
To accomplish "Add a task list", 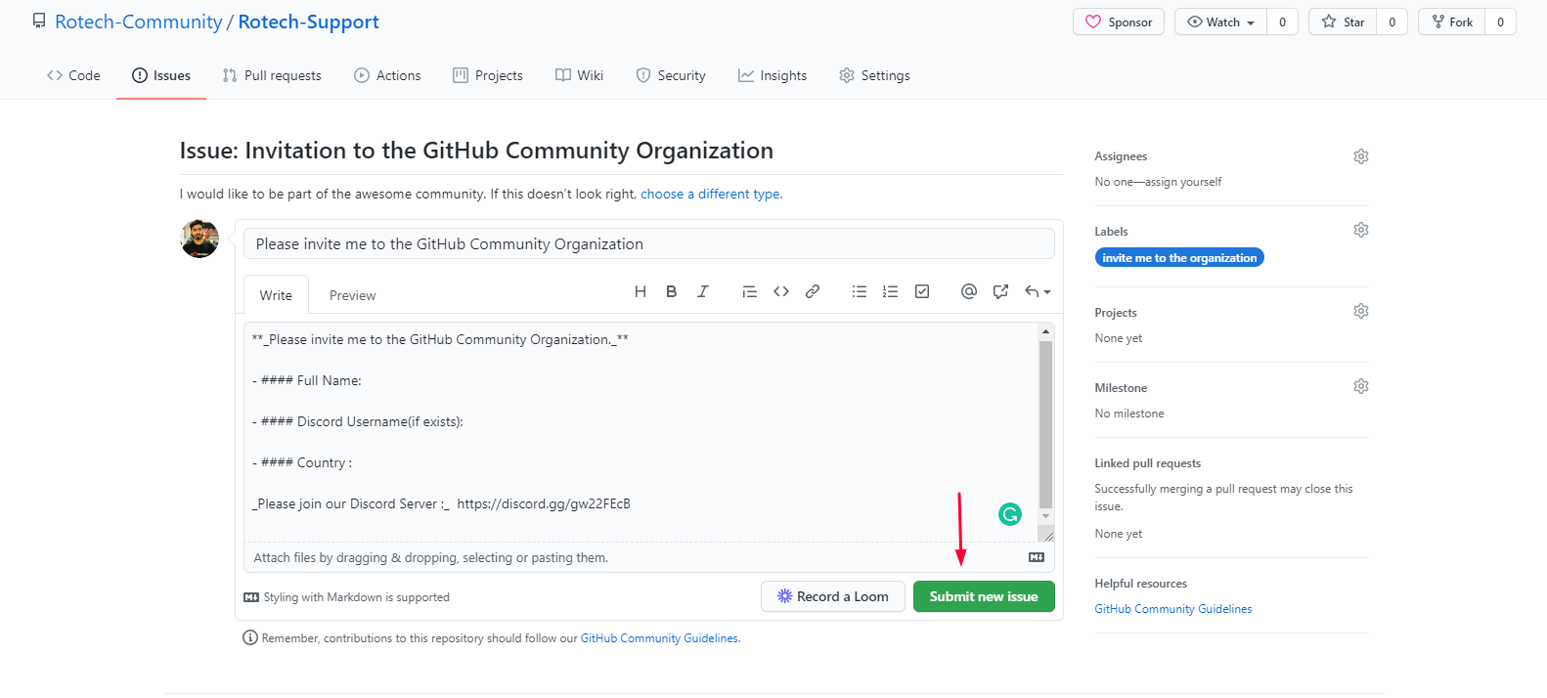I will click(922, 291).
